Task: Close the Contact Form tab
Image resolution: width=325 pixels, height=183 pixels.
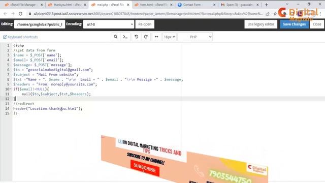Action: [x=214, y=5]
